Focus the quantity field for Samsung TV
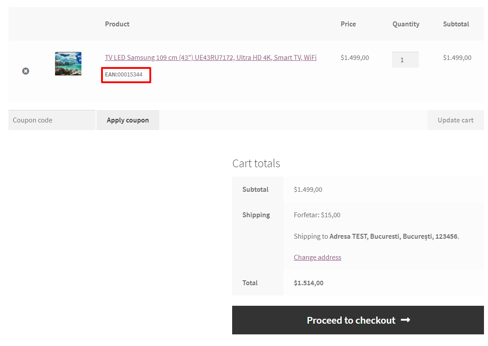The height and width of the screenshot is (346, 488). pos(405,60)
